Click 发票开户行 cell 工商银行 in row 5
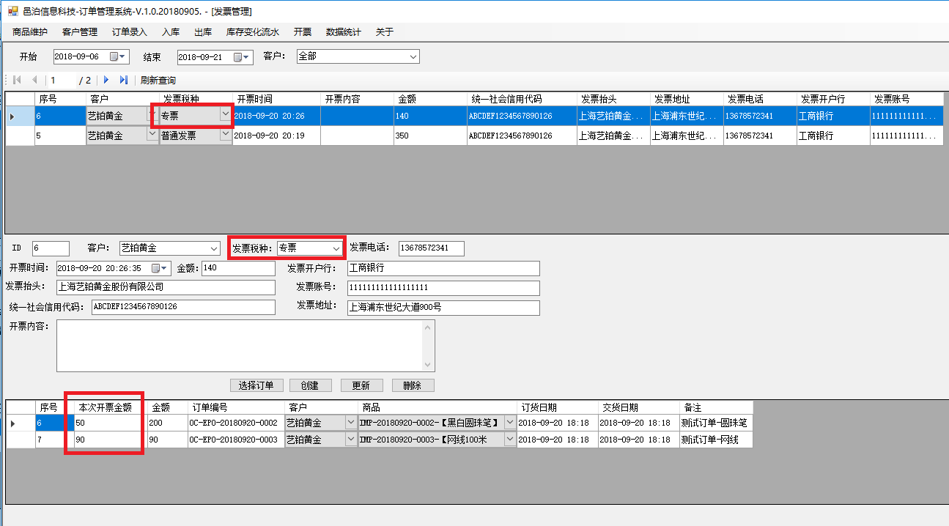Screen dimensions: 949x526 pyautogui.click(x=833, y=136)
